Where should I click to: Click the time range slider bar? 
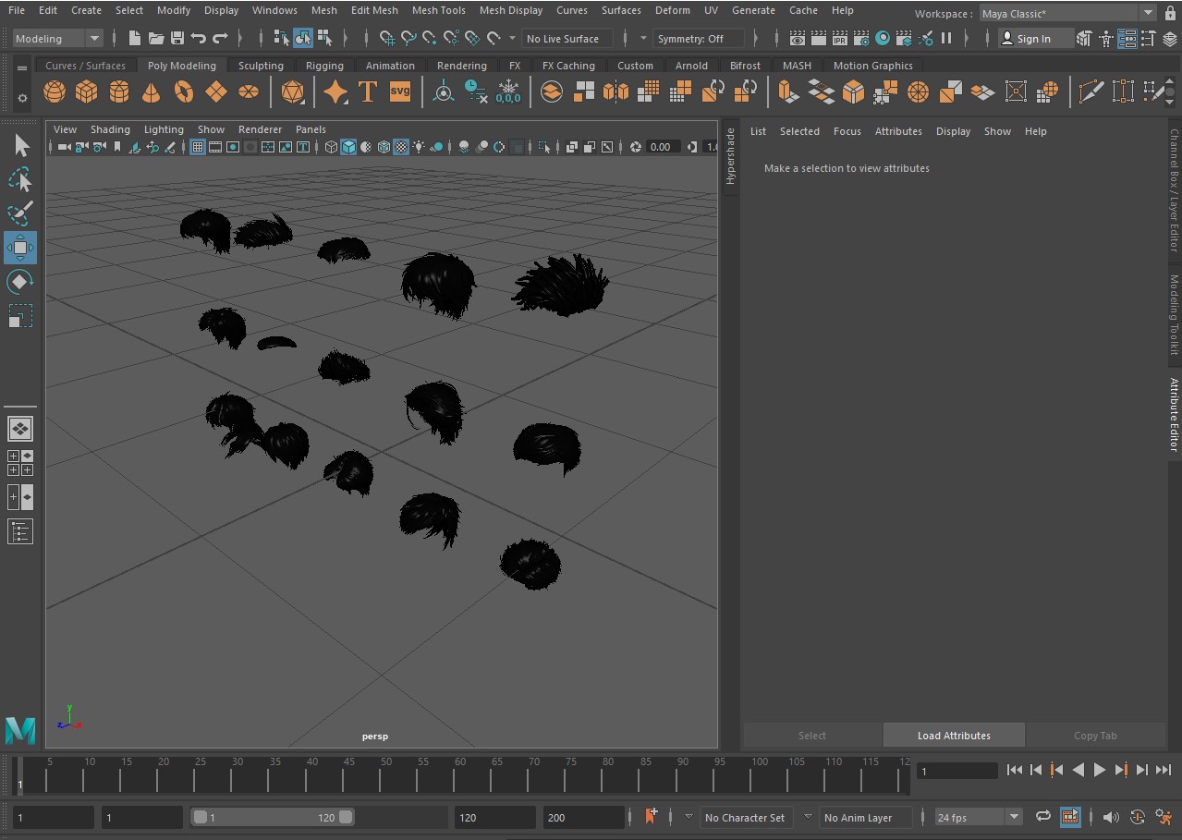click(x=273, y=818)
